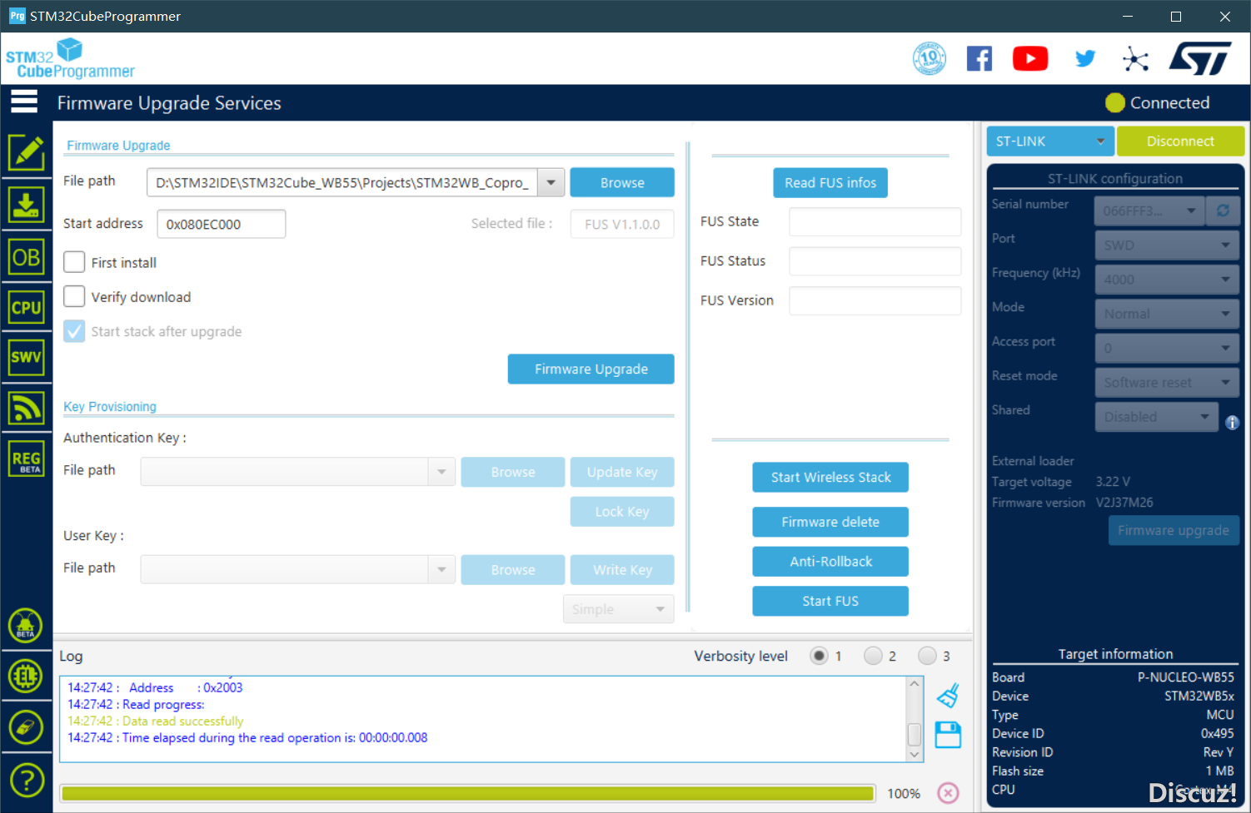Image resolution: width=1251 pixels, height=813 pixels.
Task: Click the Shared mode info icon
Action: click(x=1233, y=423)
